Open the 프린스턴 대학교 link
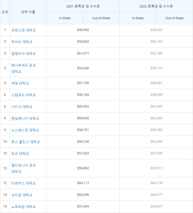The height and width of the screenshot is (213, 193). click(23, 30)
